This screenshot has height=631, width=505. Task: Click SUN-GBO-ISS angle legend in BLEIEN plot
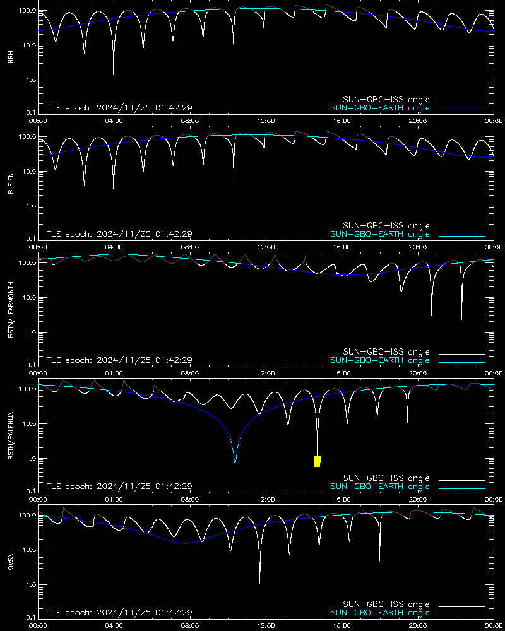click(386, 225)
